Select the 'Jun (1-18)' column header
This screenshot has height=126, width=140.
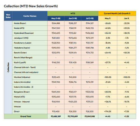pyautogui.click(x=73, y=18)
